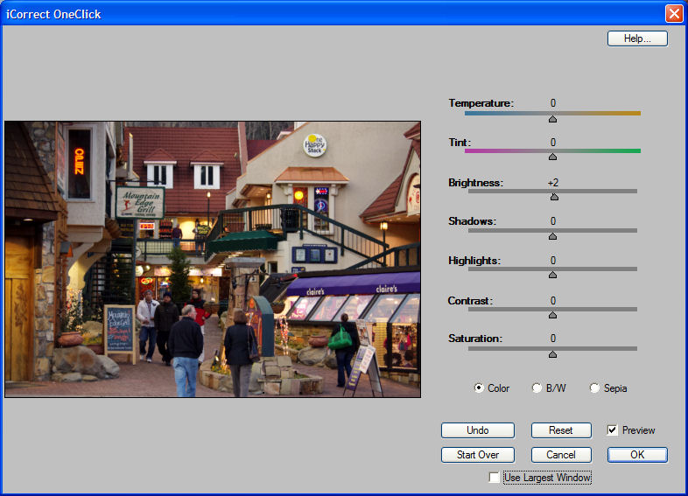
Task: Click the Tint slider handle
Action: tap(552, 157)
